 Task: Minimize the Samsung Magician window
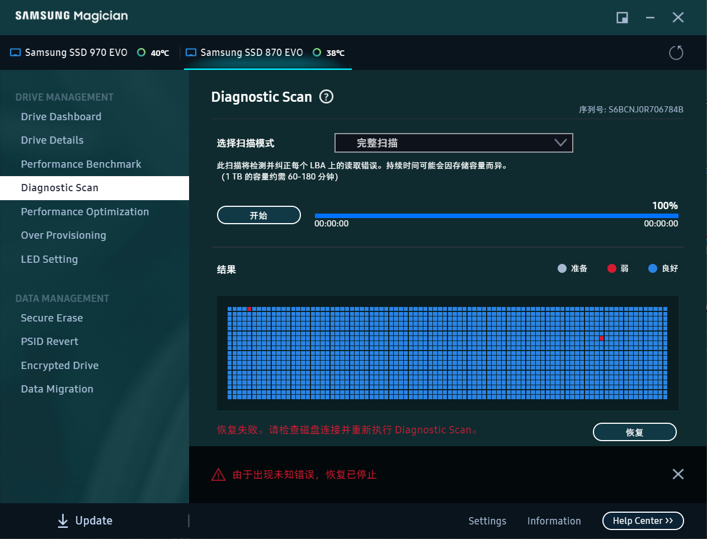tap(650, 17)
